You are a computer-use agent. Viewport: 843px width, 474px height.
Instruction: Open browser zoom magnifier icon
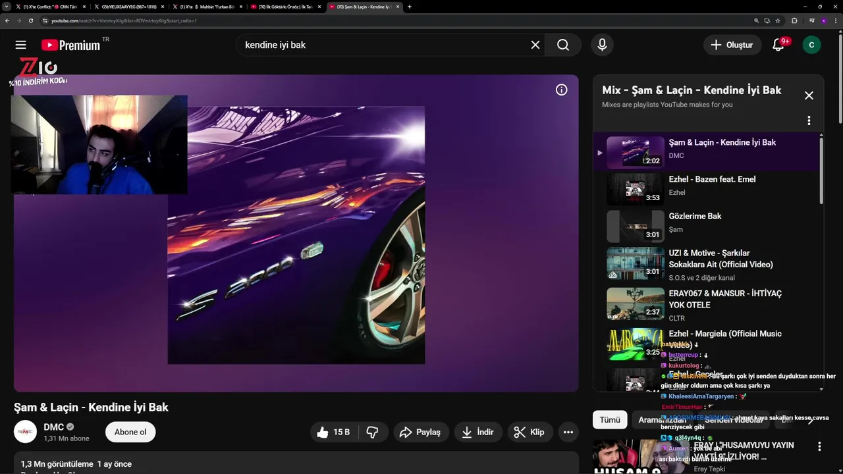[x=757, y=20]
